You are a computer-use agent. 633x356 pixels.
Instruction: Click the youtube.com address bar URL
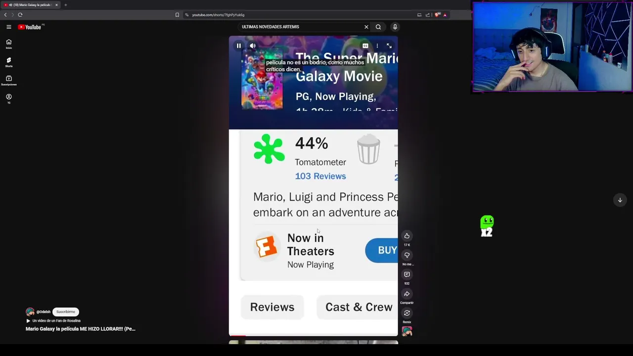coord(218,15)
